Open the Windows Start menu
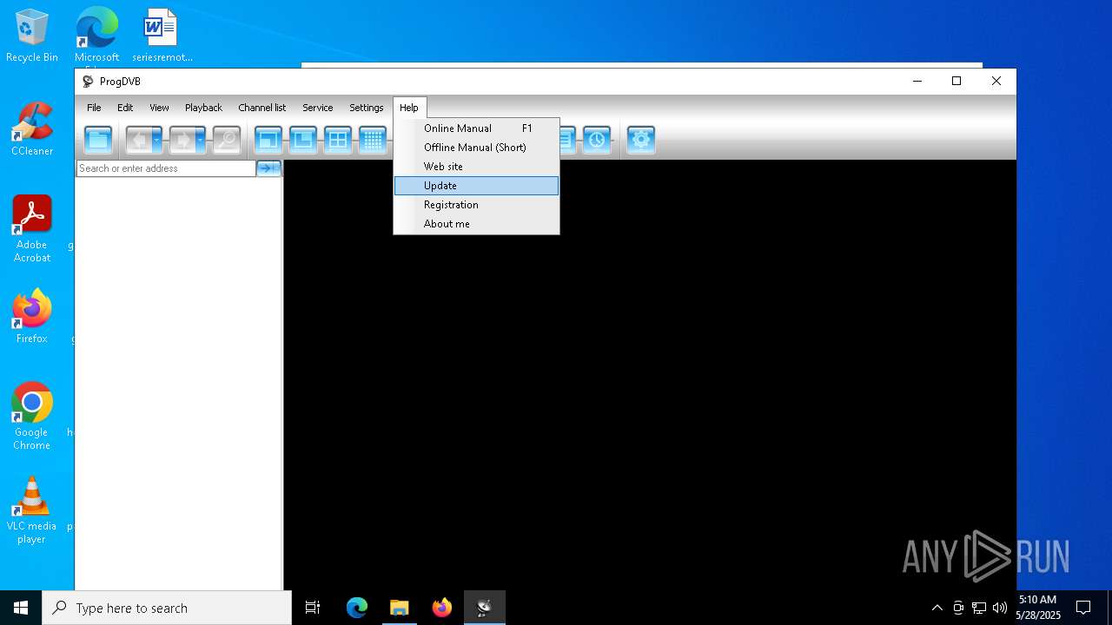The width and height of the screenshot is (1112, 625). (21, 608)
